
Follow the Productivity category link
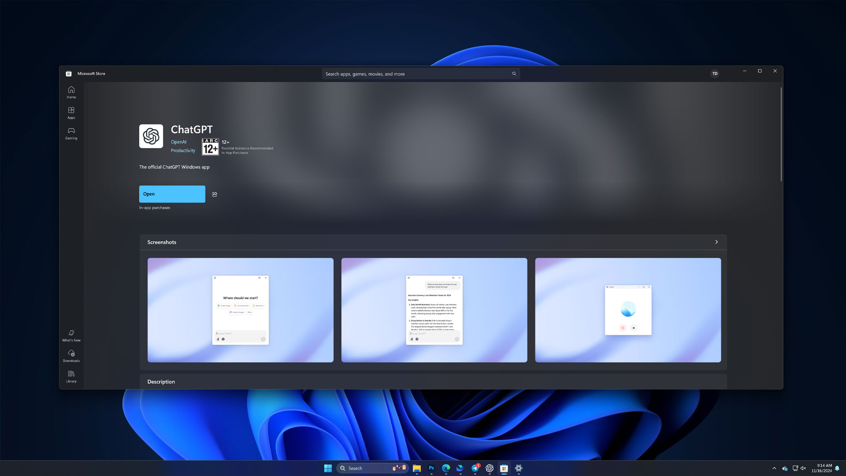tap(183, 150)
